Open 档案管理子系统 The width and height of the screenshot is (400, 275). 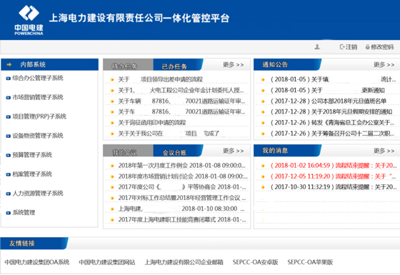click(32, 174)
